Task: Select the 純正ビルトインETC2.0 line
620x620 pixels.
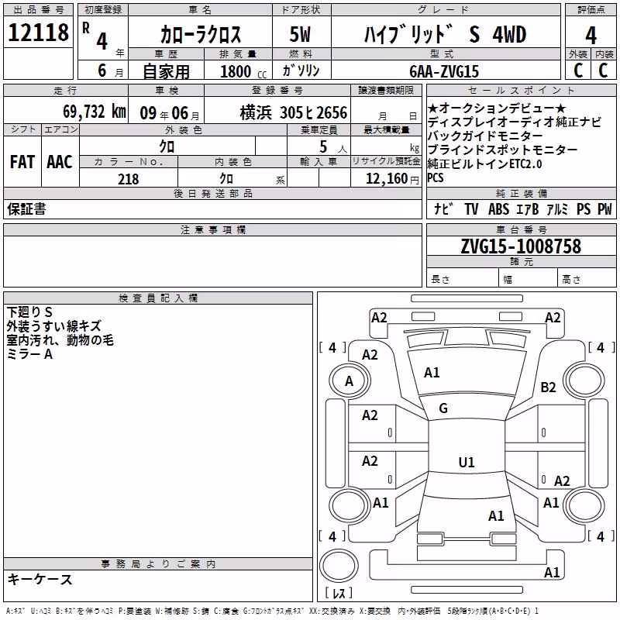Action: click(484, 164)
